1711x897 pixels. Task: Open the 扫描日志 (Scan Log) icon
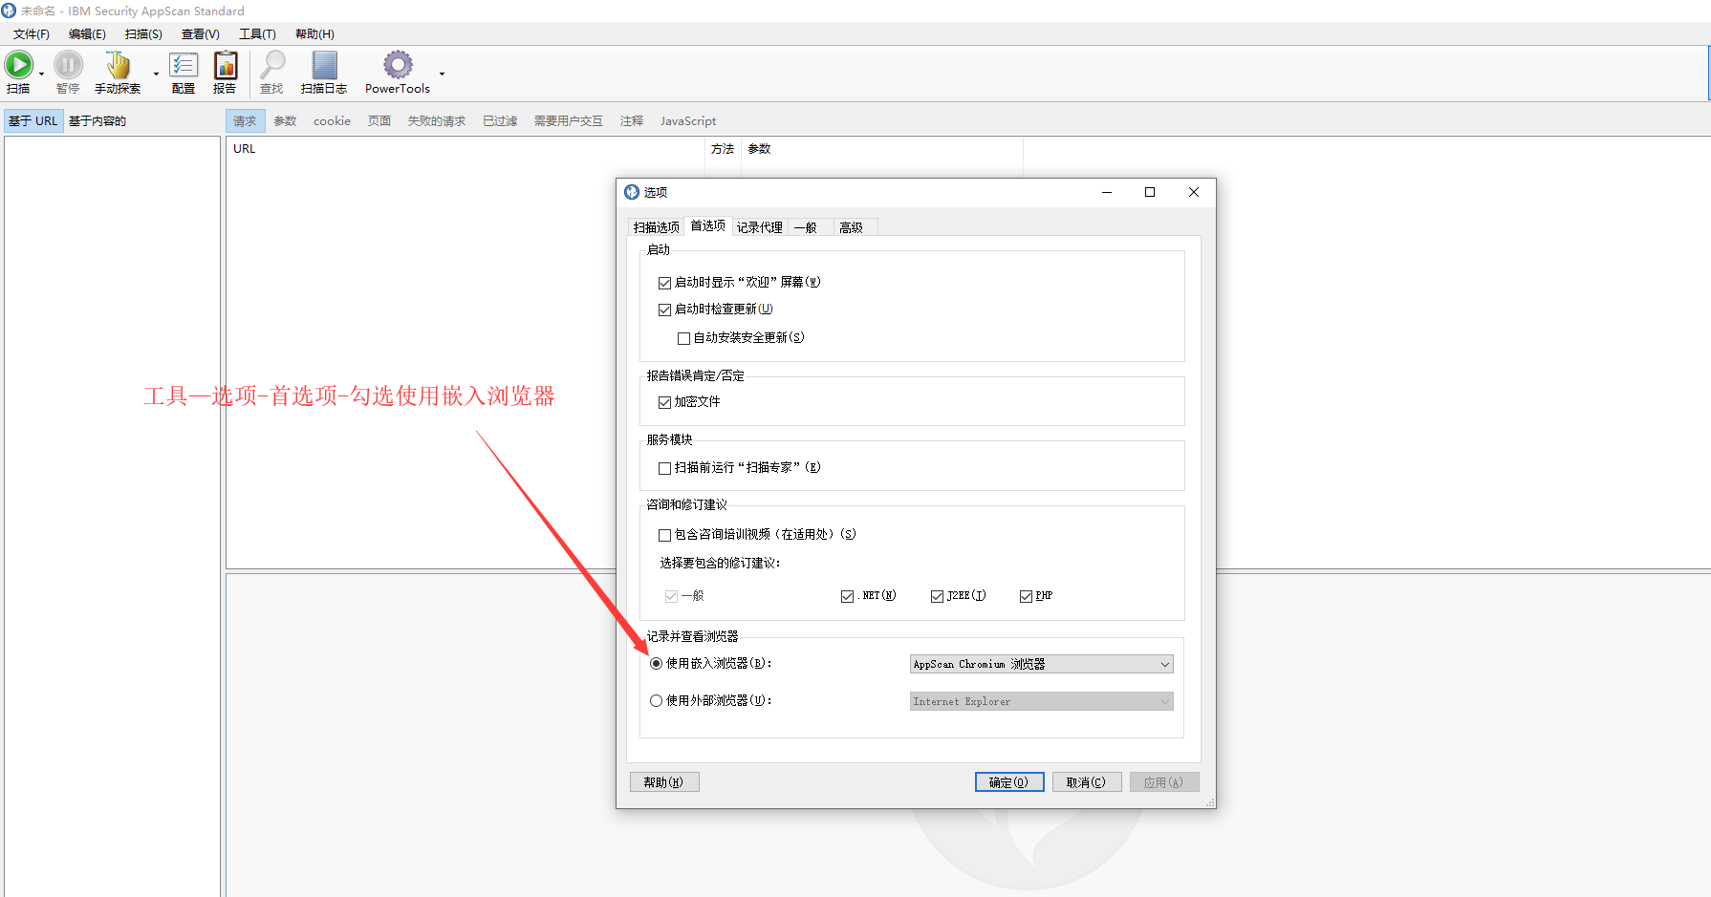coord(323,65)
